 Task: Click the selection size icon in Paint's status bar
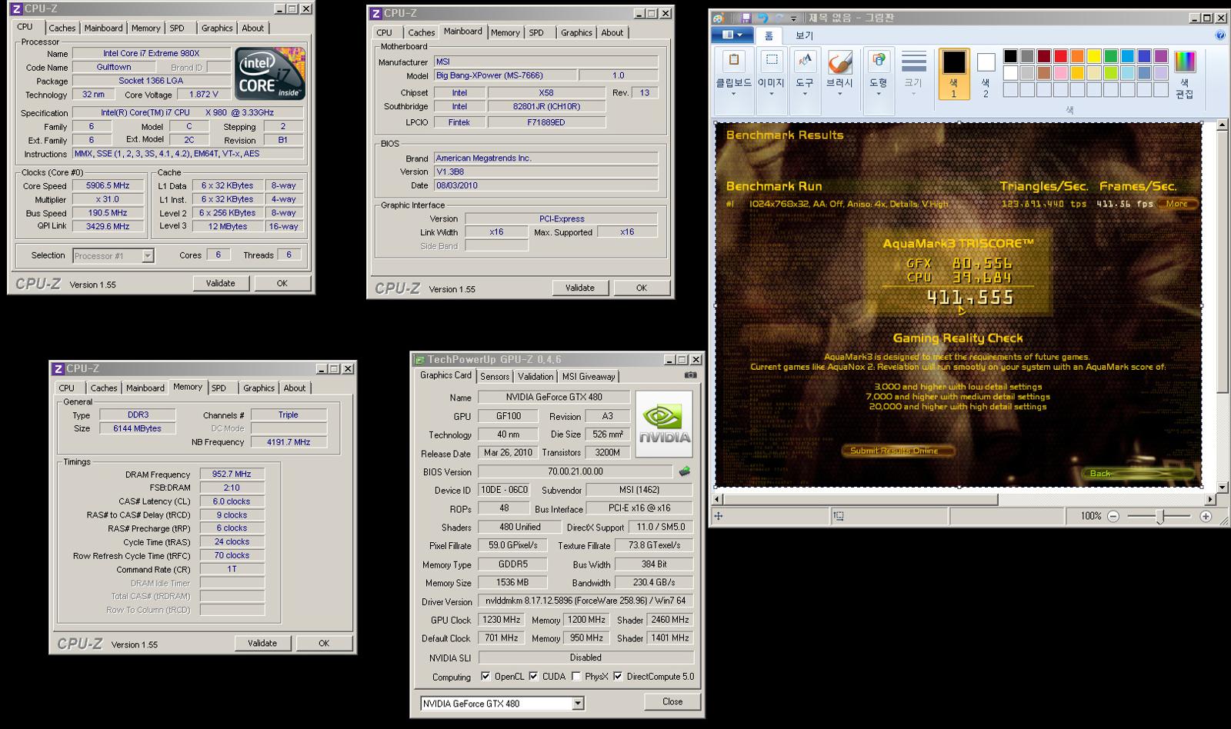pos(839,516)
